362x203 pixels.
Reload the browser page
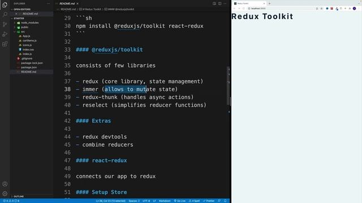pos(244,8)
